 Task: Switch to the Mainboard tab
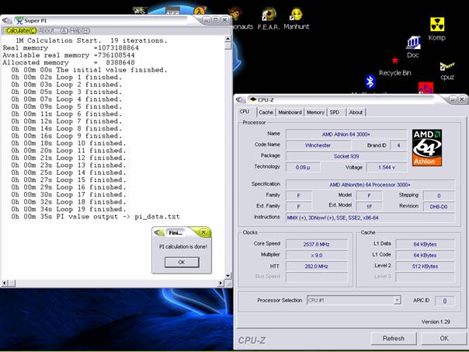tap(290, 113)
